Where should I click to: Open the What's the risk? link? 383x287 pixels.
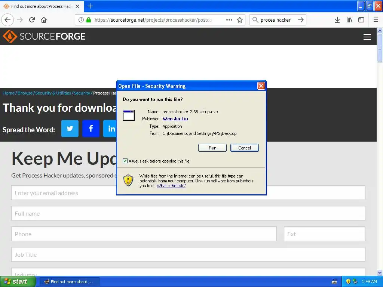[171, 186]
